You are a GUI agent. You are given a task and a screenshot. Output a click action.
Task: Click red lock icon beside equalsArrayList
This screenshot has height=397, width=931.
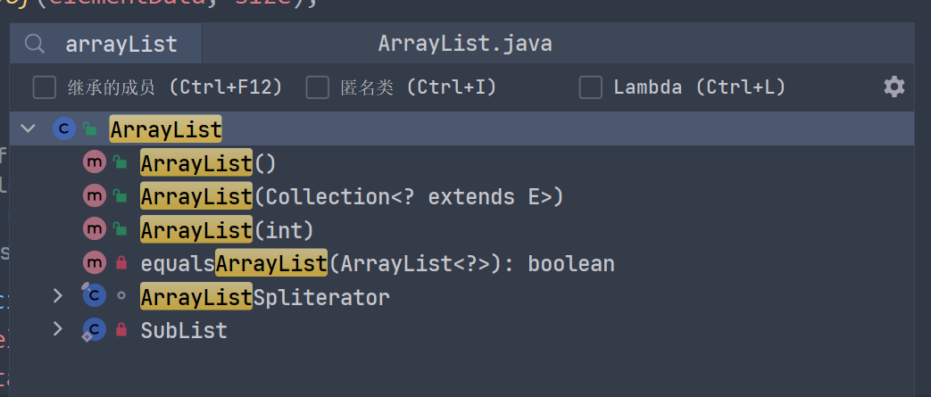coord(121,263)
